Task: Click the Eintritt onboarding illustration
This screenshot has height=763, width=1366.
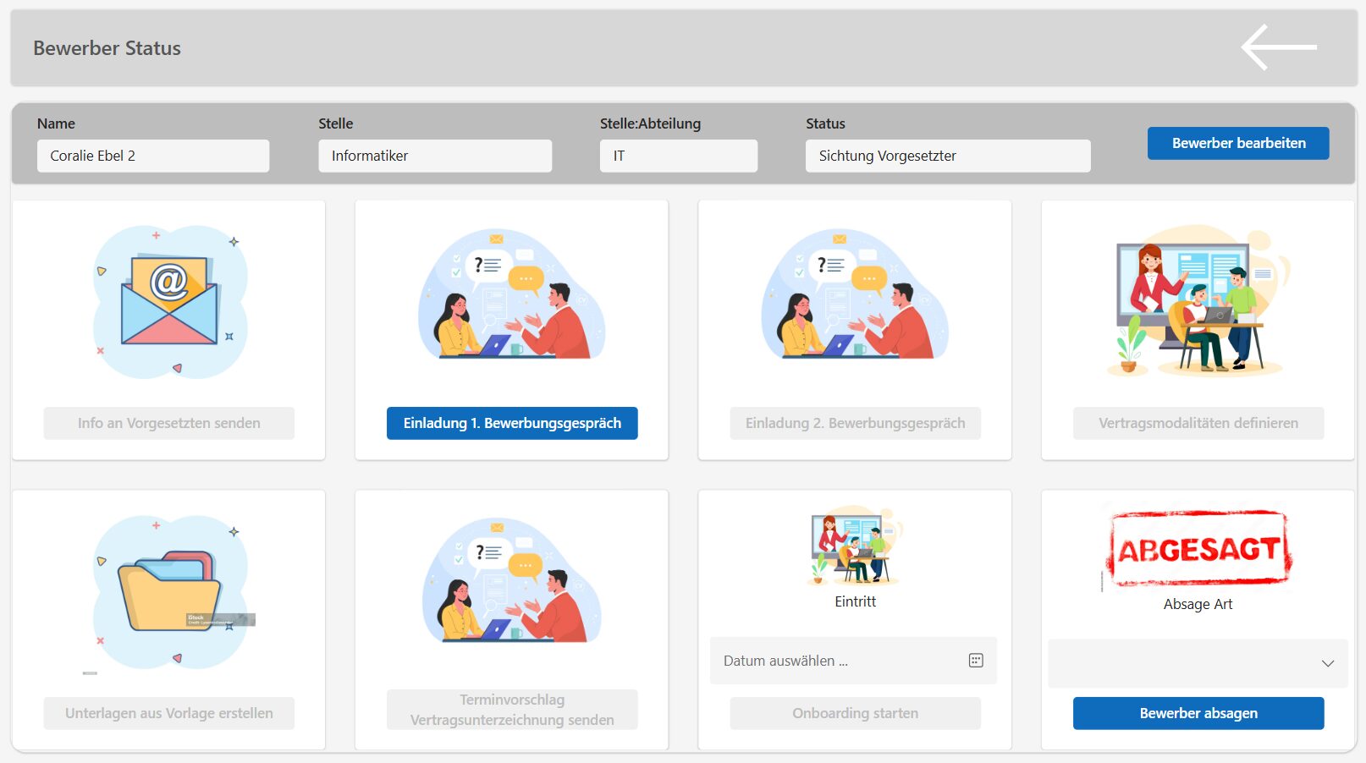Action: (x=855, y=546)
